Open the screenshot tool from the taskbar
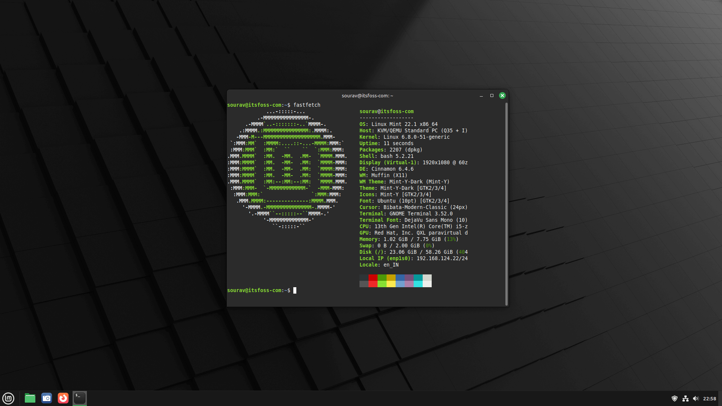The height and width of the screenshot is (406, 722). 46,398
